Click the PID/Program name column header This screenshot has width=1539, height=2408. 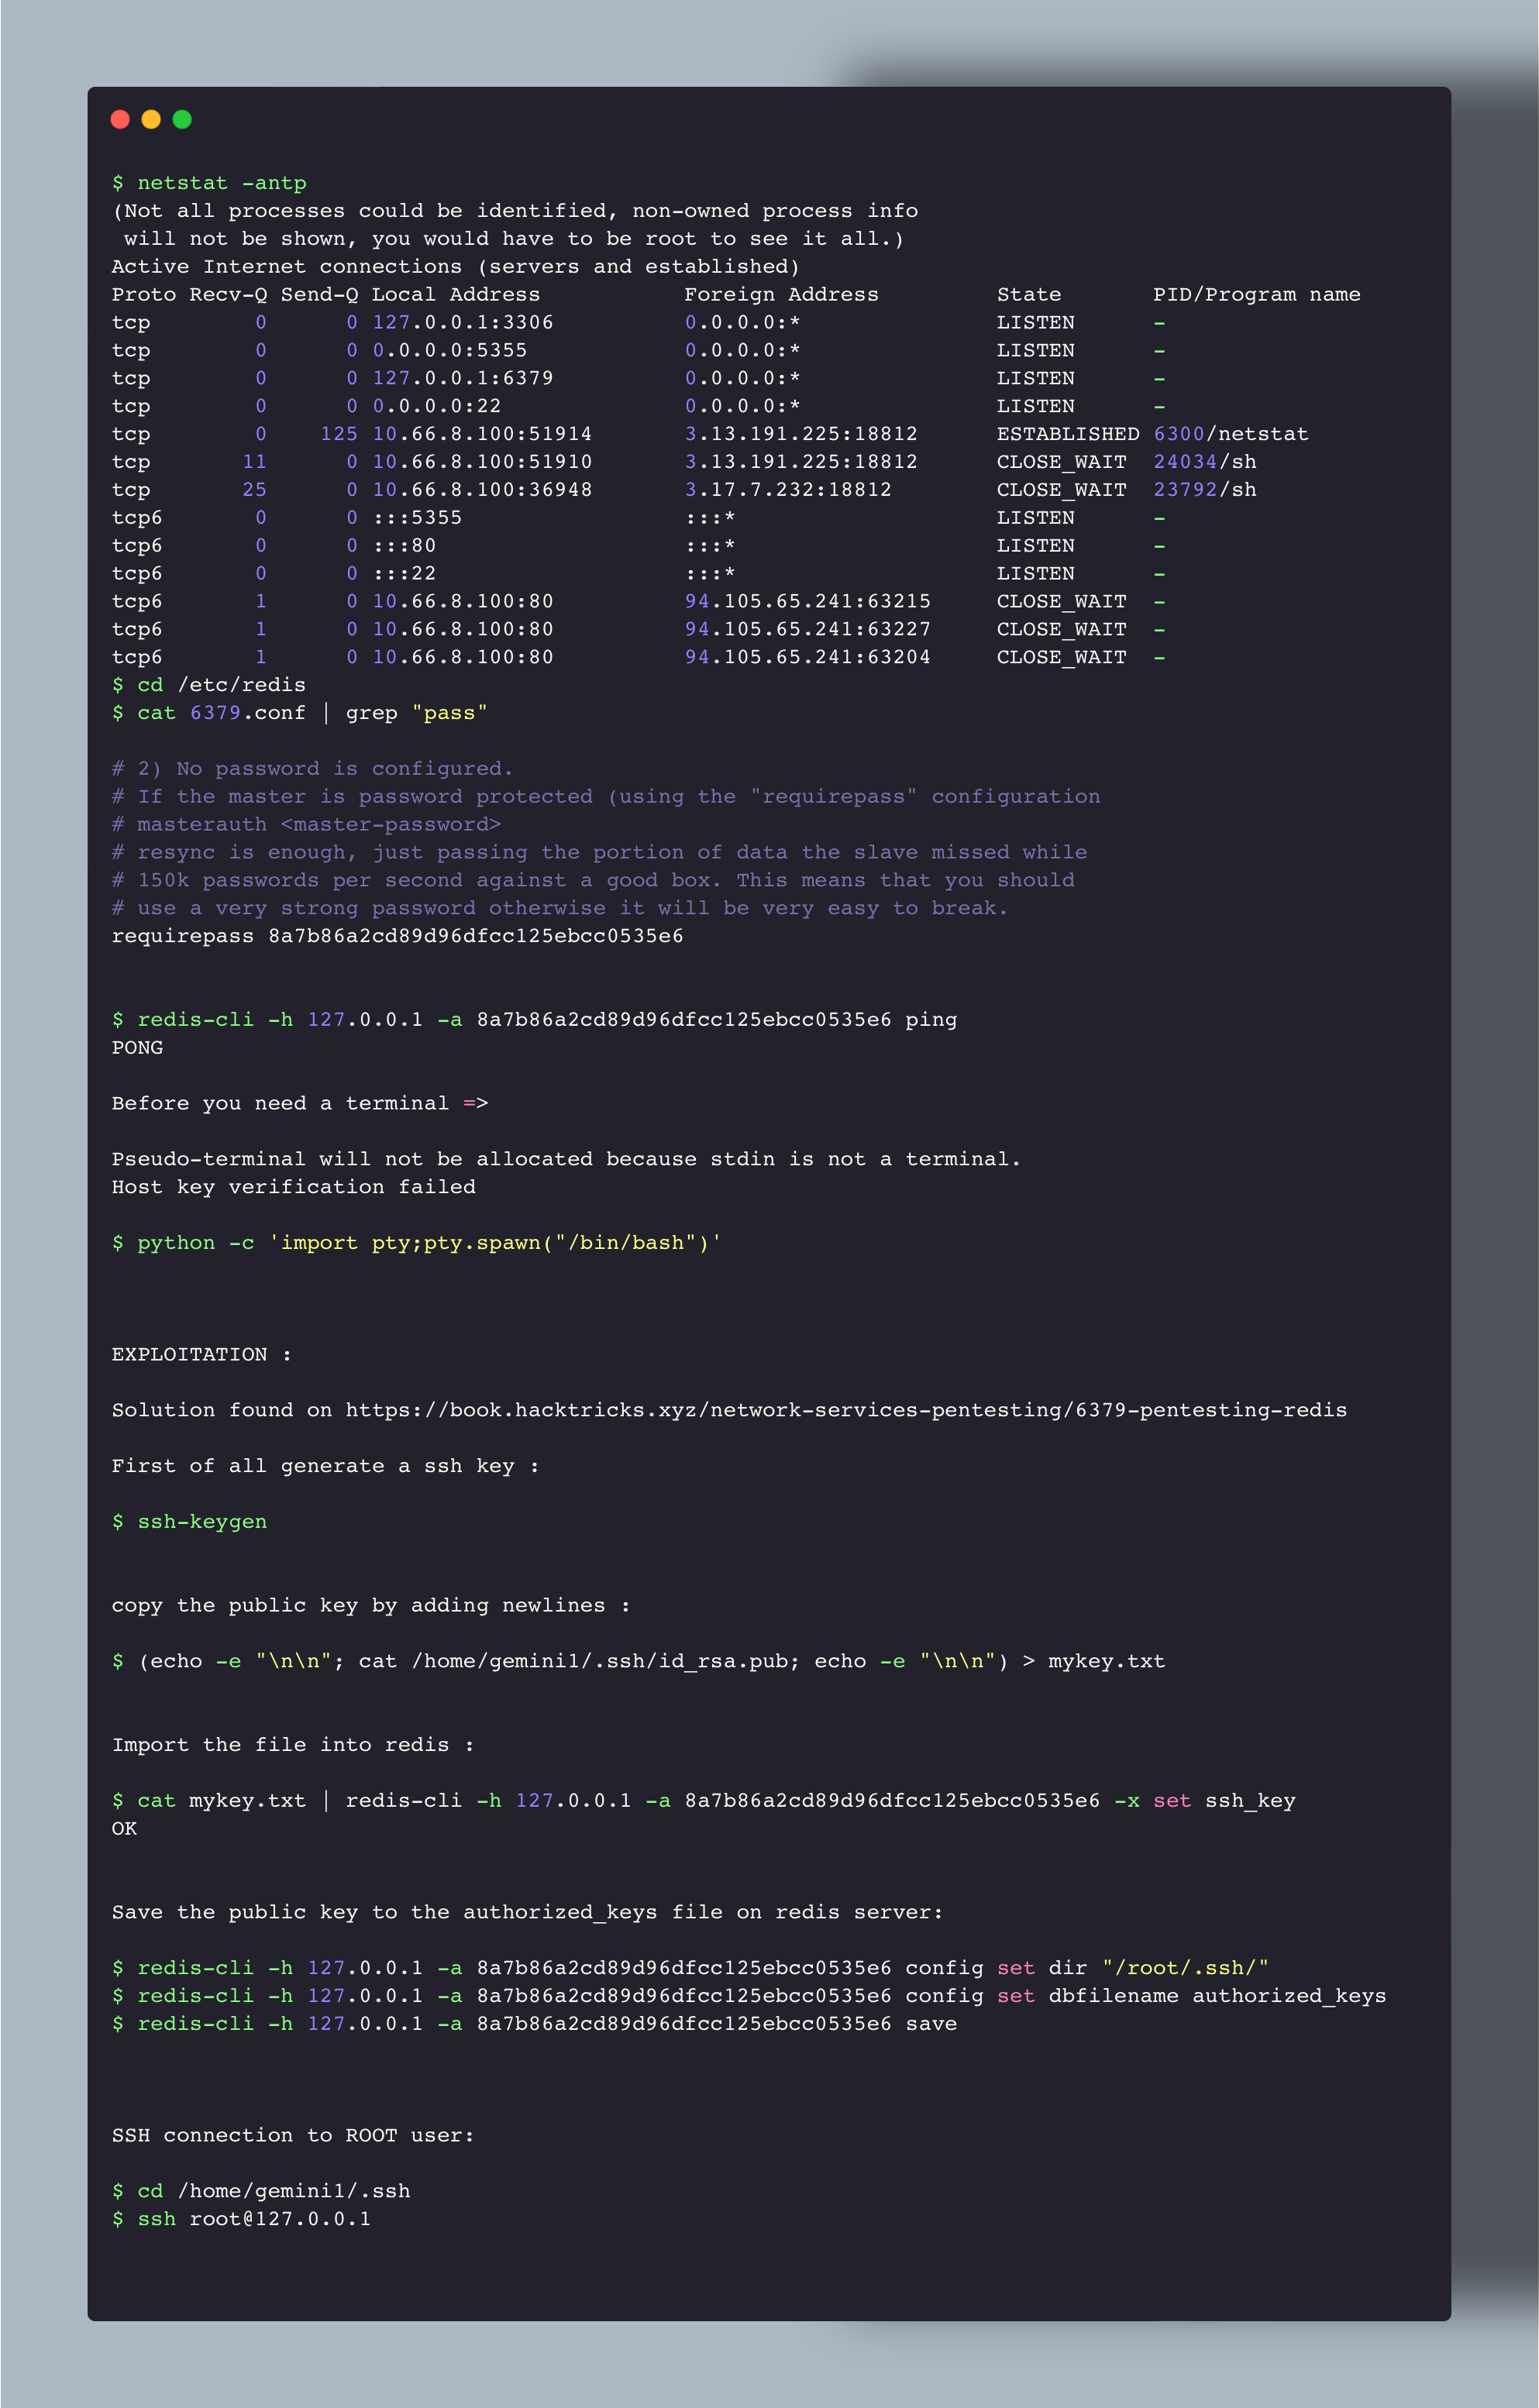(x=1256, y=294)
